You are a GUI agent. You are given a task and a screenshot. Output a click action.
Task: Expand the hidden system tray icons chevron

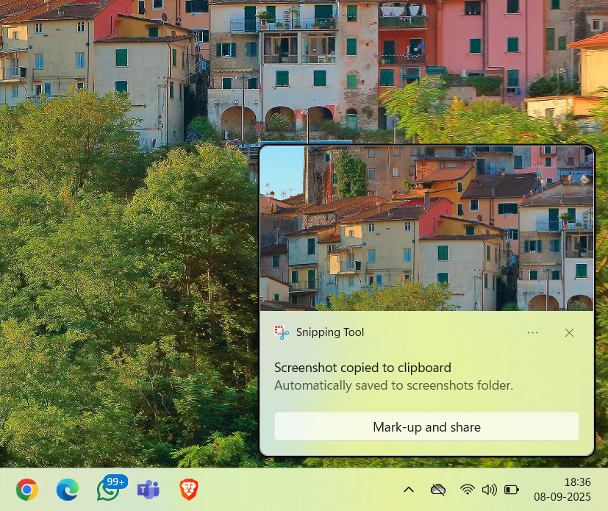point(409,490)
